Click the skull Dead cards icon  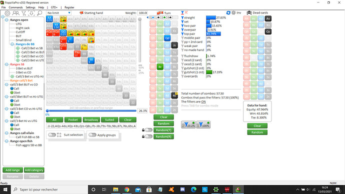tap(249, 13)
